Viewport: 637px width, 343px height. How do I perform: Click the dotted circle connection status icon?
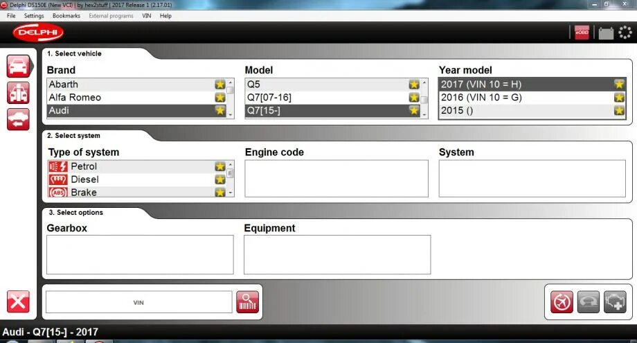(x=625, y=33)
